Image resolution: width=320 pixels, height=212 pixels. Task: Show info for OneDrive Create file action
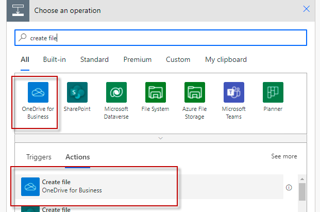pyautogui.click(x=289, y=187)
